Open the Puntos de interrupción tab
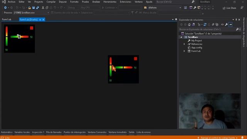Viewport: 247px width, 139px height. point(74,132)
